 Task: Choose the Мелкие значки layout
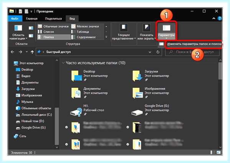[85, 26]
